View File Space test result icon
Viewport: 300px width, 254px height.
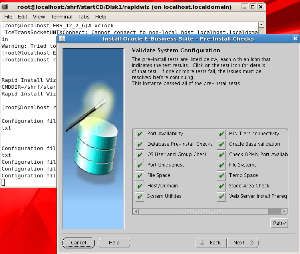point(140,176)
